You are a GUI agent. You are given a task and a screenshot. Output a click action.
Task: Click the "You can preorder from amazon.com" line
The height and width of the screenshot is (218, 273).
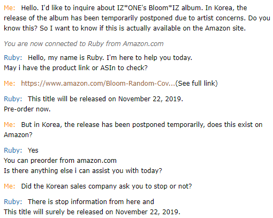tap(60, 161)
